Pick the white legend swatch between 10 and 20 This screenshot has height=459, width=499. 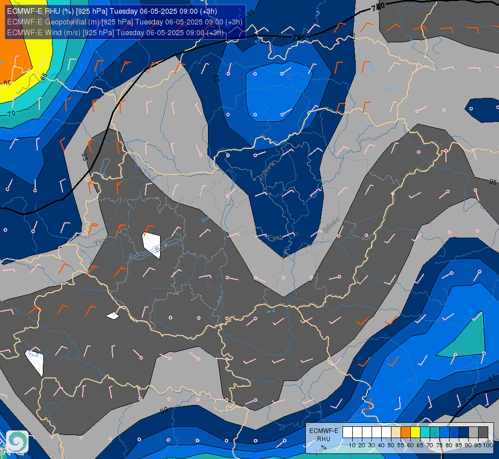coord(357,432)
